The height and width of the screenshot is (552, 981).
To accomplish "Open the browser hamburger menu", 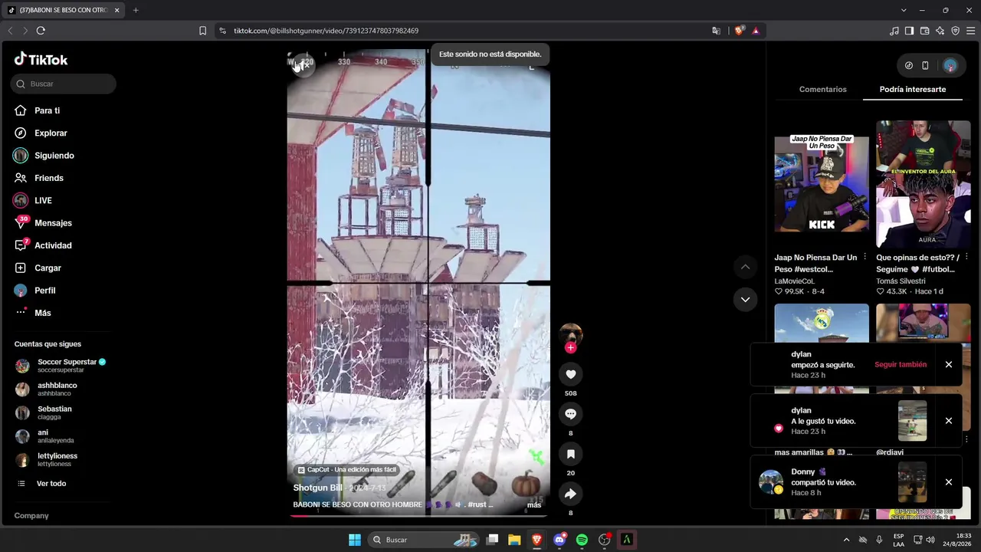I will pos(970,31).
